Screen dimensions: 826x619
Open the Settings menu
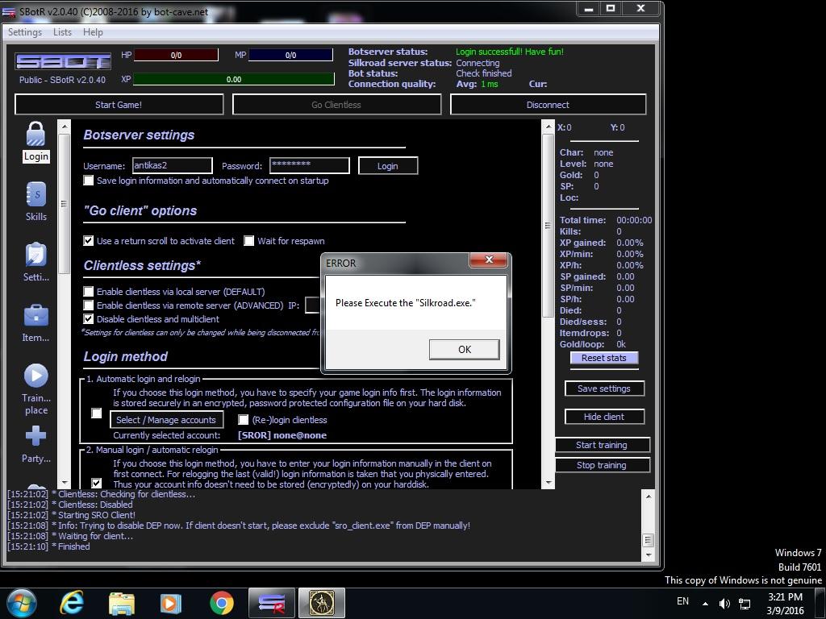[x=25, y=32]
